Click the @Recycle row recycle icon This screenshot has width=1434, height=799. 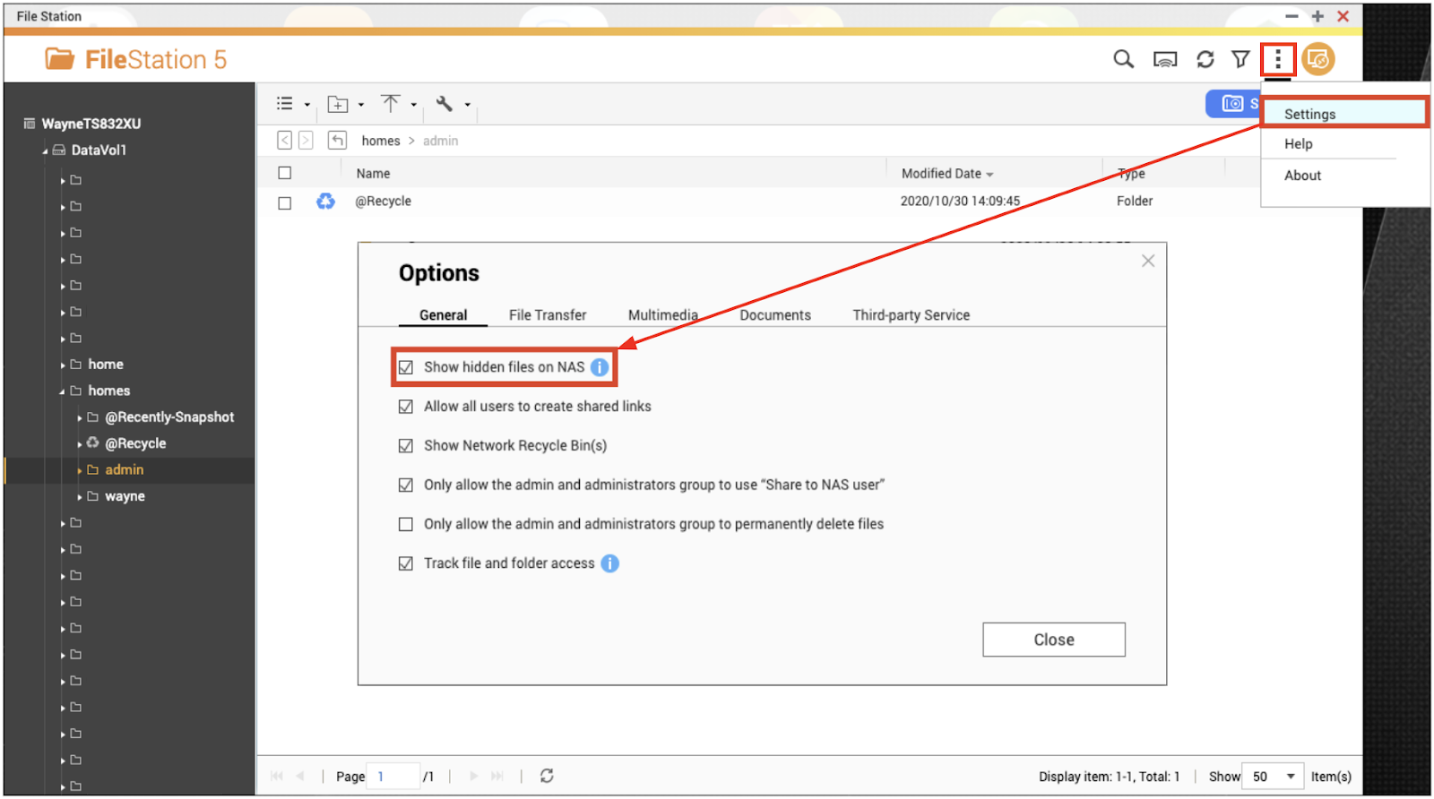(325, 202)
